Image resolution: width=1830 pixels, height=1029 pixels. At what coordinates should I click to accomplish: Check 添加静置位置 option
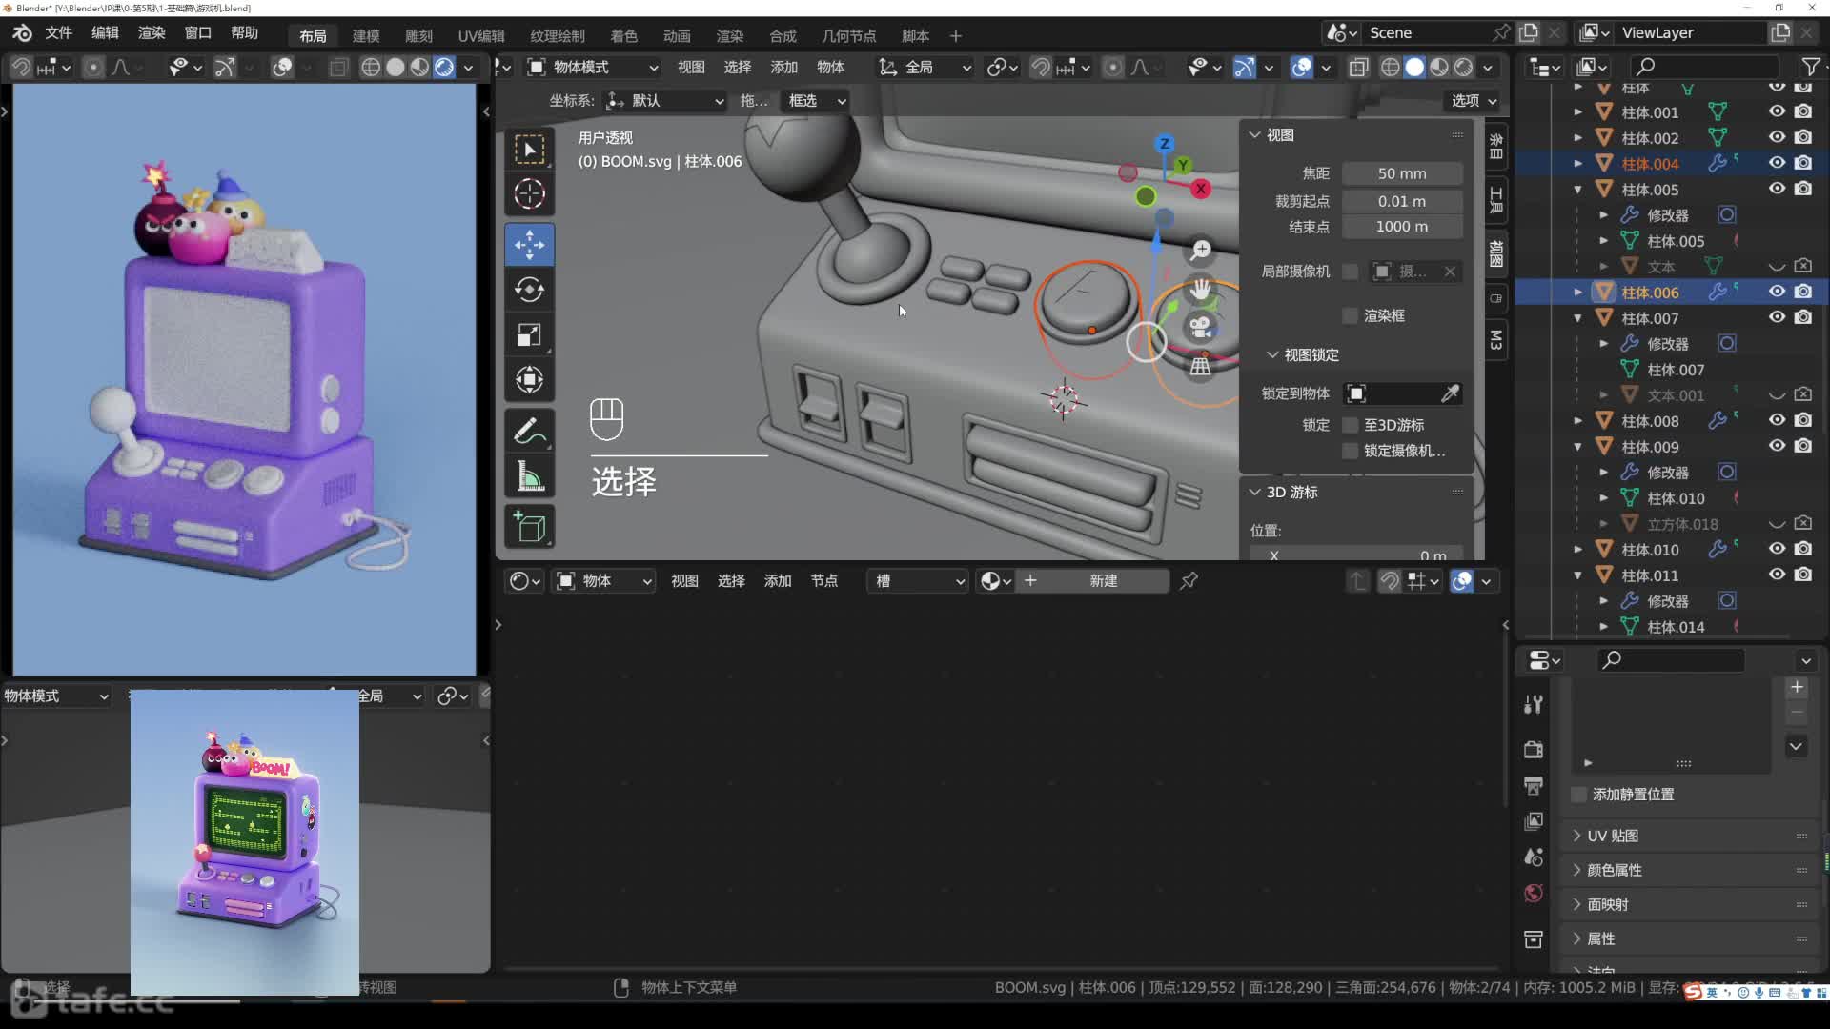click(1579, 795)
